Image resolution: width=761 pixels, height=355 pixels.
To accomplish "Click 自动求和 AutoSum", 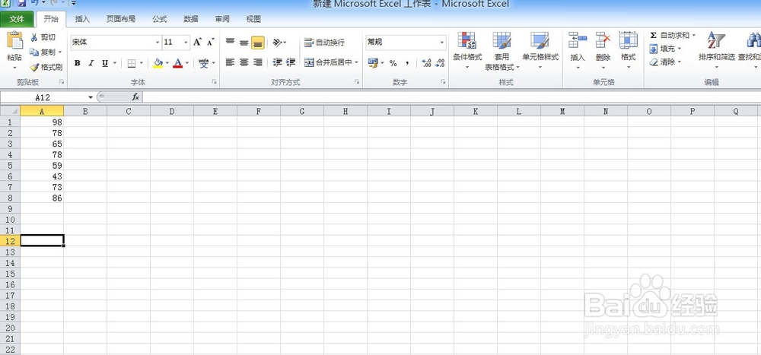I will pos(670,36).
